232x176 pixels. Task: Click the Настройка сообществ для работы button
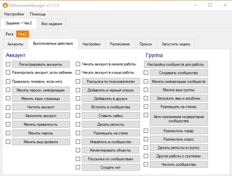point(176,64)
